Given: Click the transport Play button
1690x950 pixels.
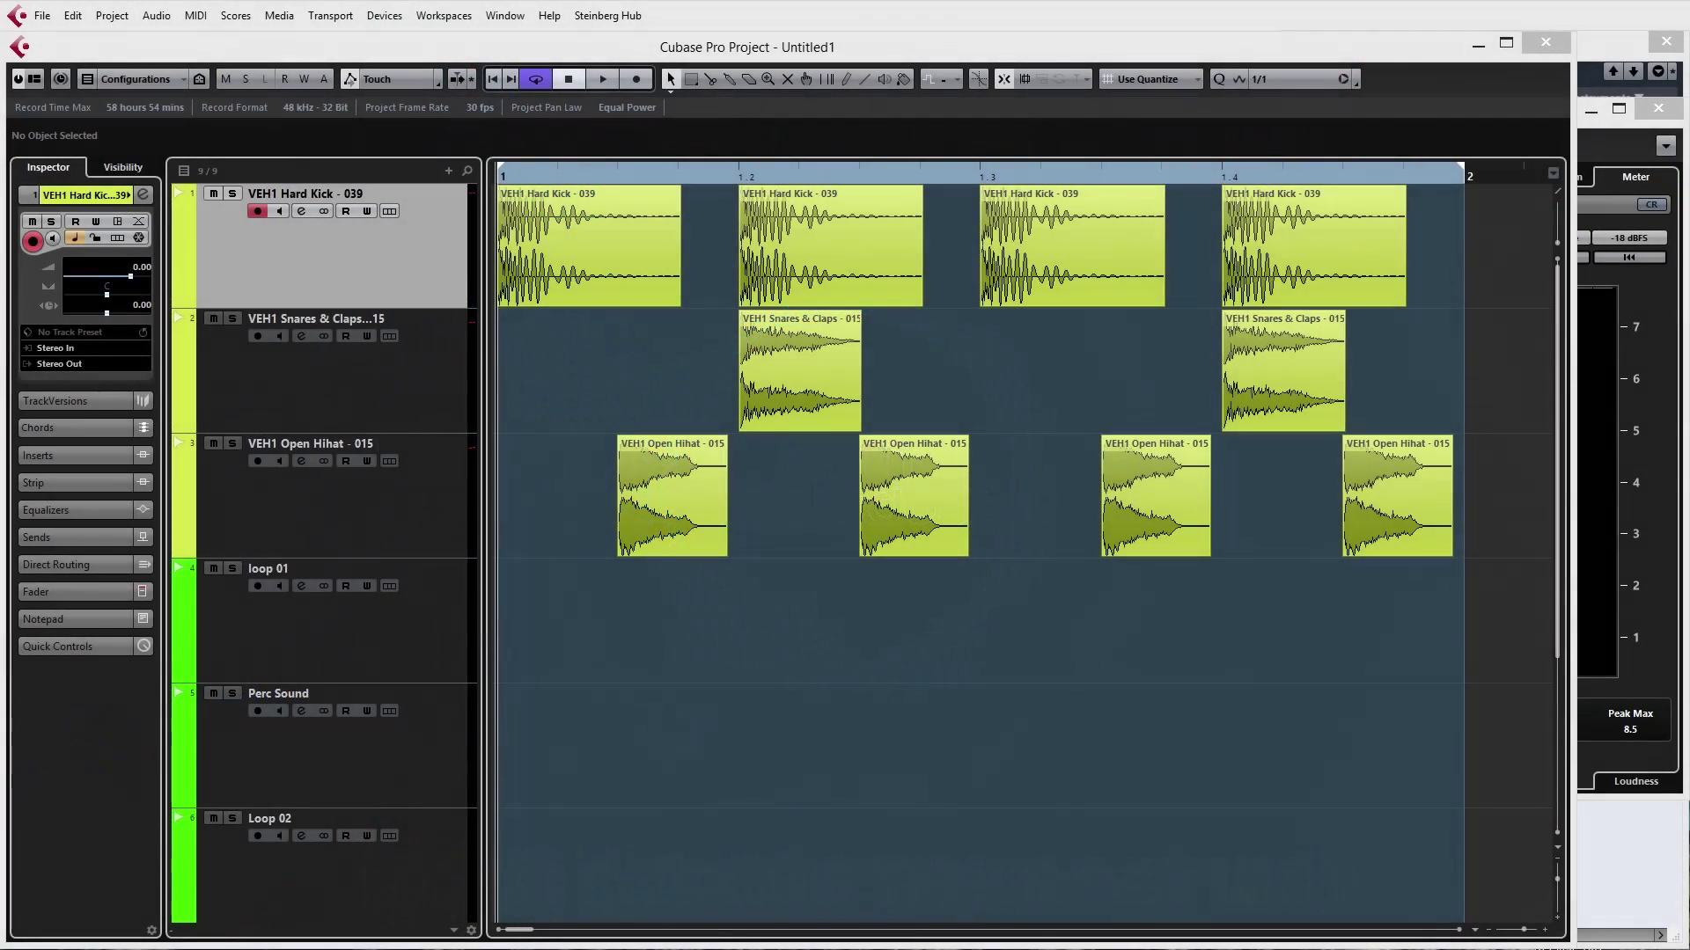Looking at the screenshot, I should 603,79.
